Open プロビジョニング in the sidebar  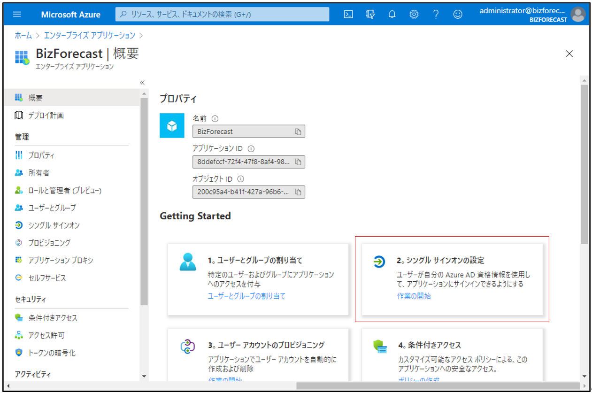point(49,243)
